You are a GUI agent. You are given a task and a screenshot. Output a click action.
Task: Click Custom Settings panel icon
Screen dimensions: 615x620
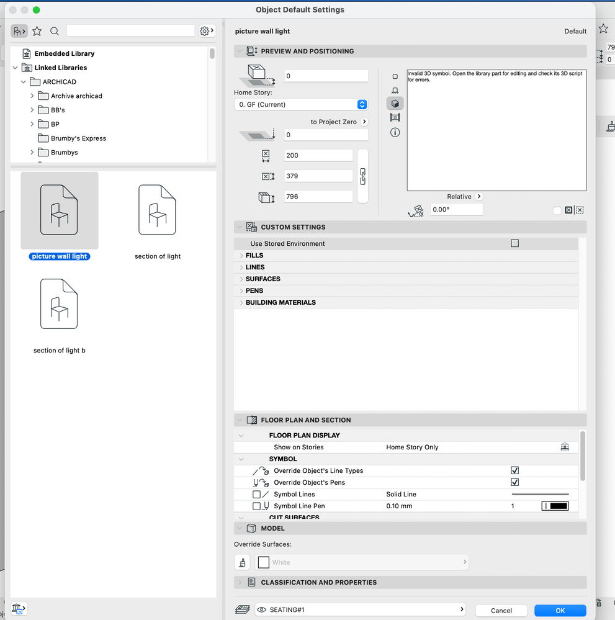coord(251,227)
